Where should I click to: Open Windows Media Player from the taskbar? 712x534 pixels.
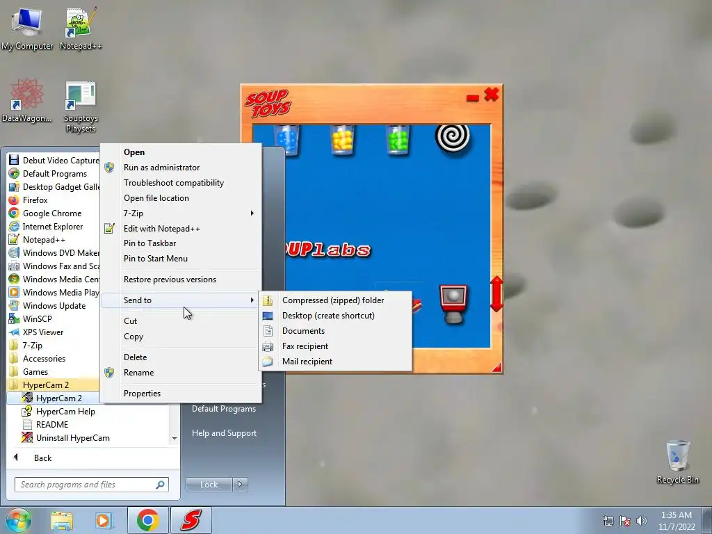(x=104, y=520)
